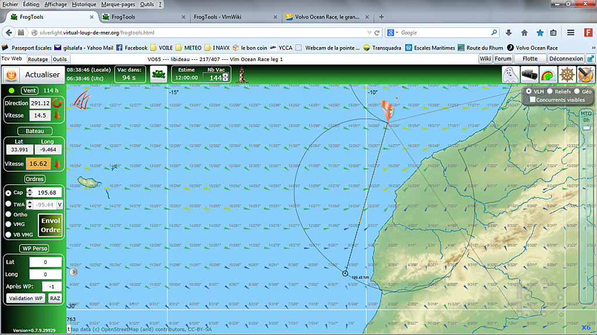Select the Reliefs map layer radio
Screen dimensions: 597x335
(x=550, y=91)
